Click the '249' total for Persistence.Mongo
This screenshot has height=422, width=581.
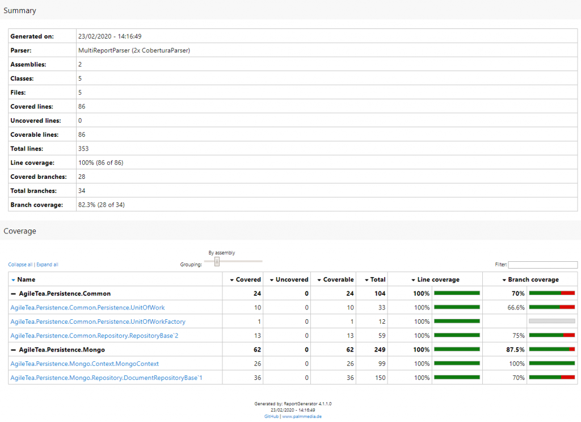pos(380,350)
